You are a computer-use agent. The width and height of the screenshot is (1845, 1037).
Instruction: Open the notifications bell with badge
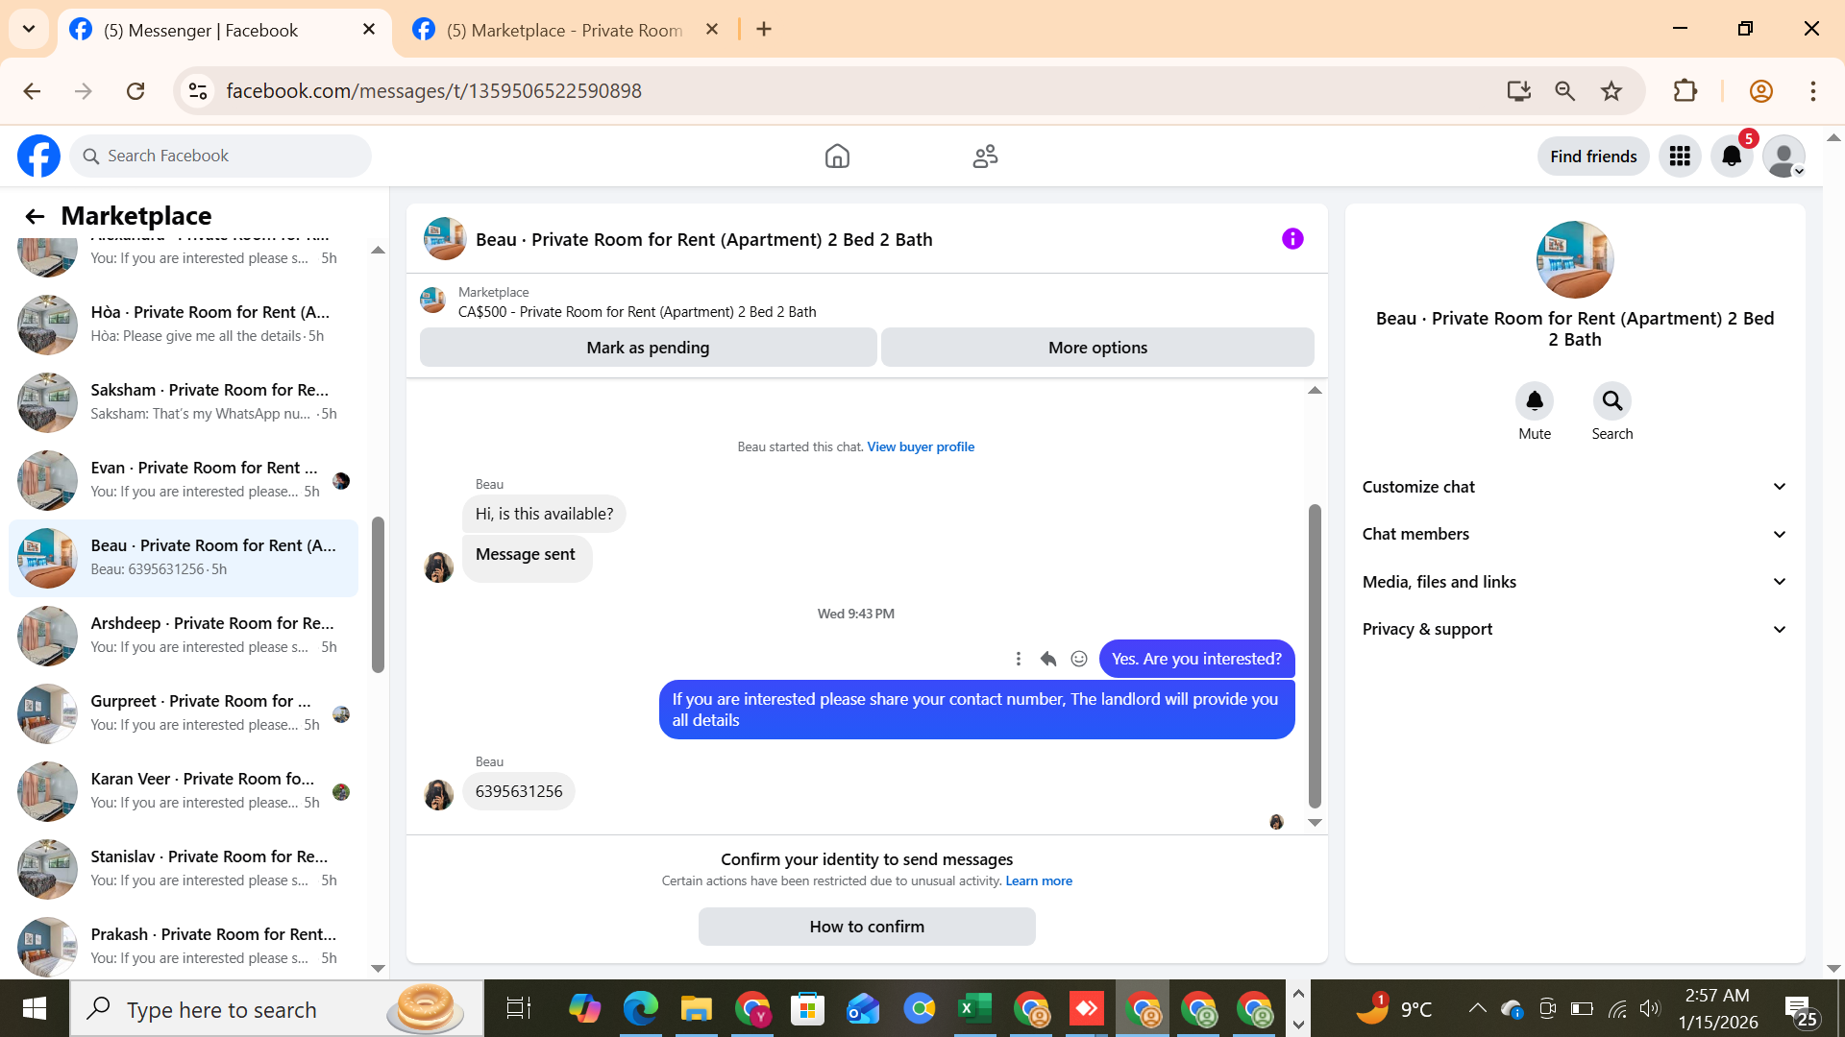coord(1732,156)
